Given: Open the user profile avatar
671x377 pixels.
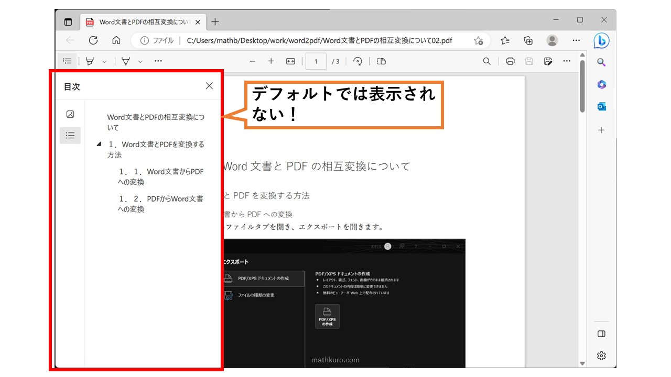Looking at the screenshot, I should click(552, 40).
